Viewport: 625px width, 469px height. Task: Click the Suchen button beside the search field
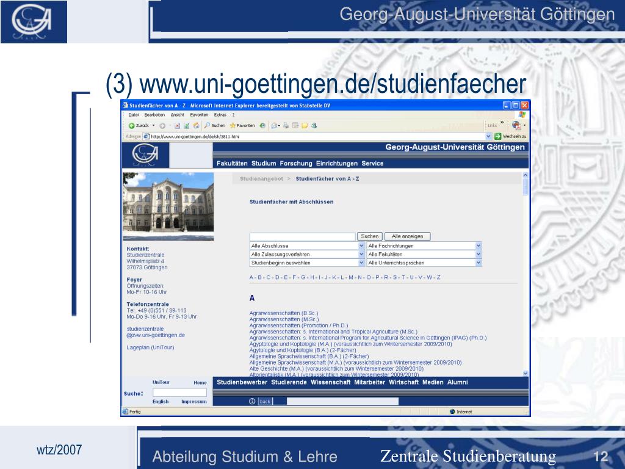[x=369, y=236]
